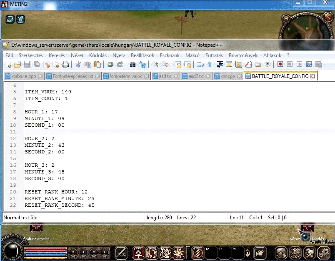The width and height of the screenshot is (335, 261).
Task: Expand the Nyelv menu
Action: coord(119,55)
